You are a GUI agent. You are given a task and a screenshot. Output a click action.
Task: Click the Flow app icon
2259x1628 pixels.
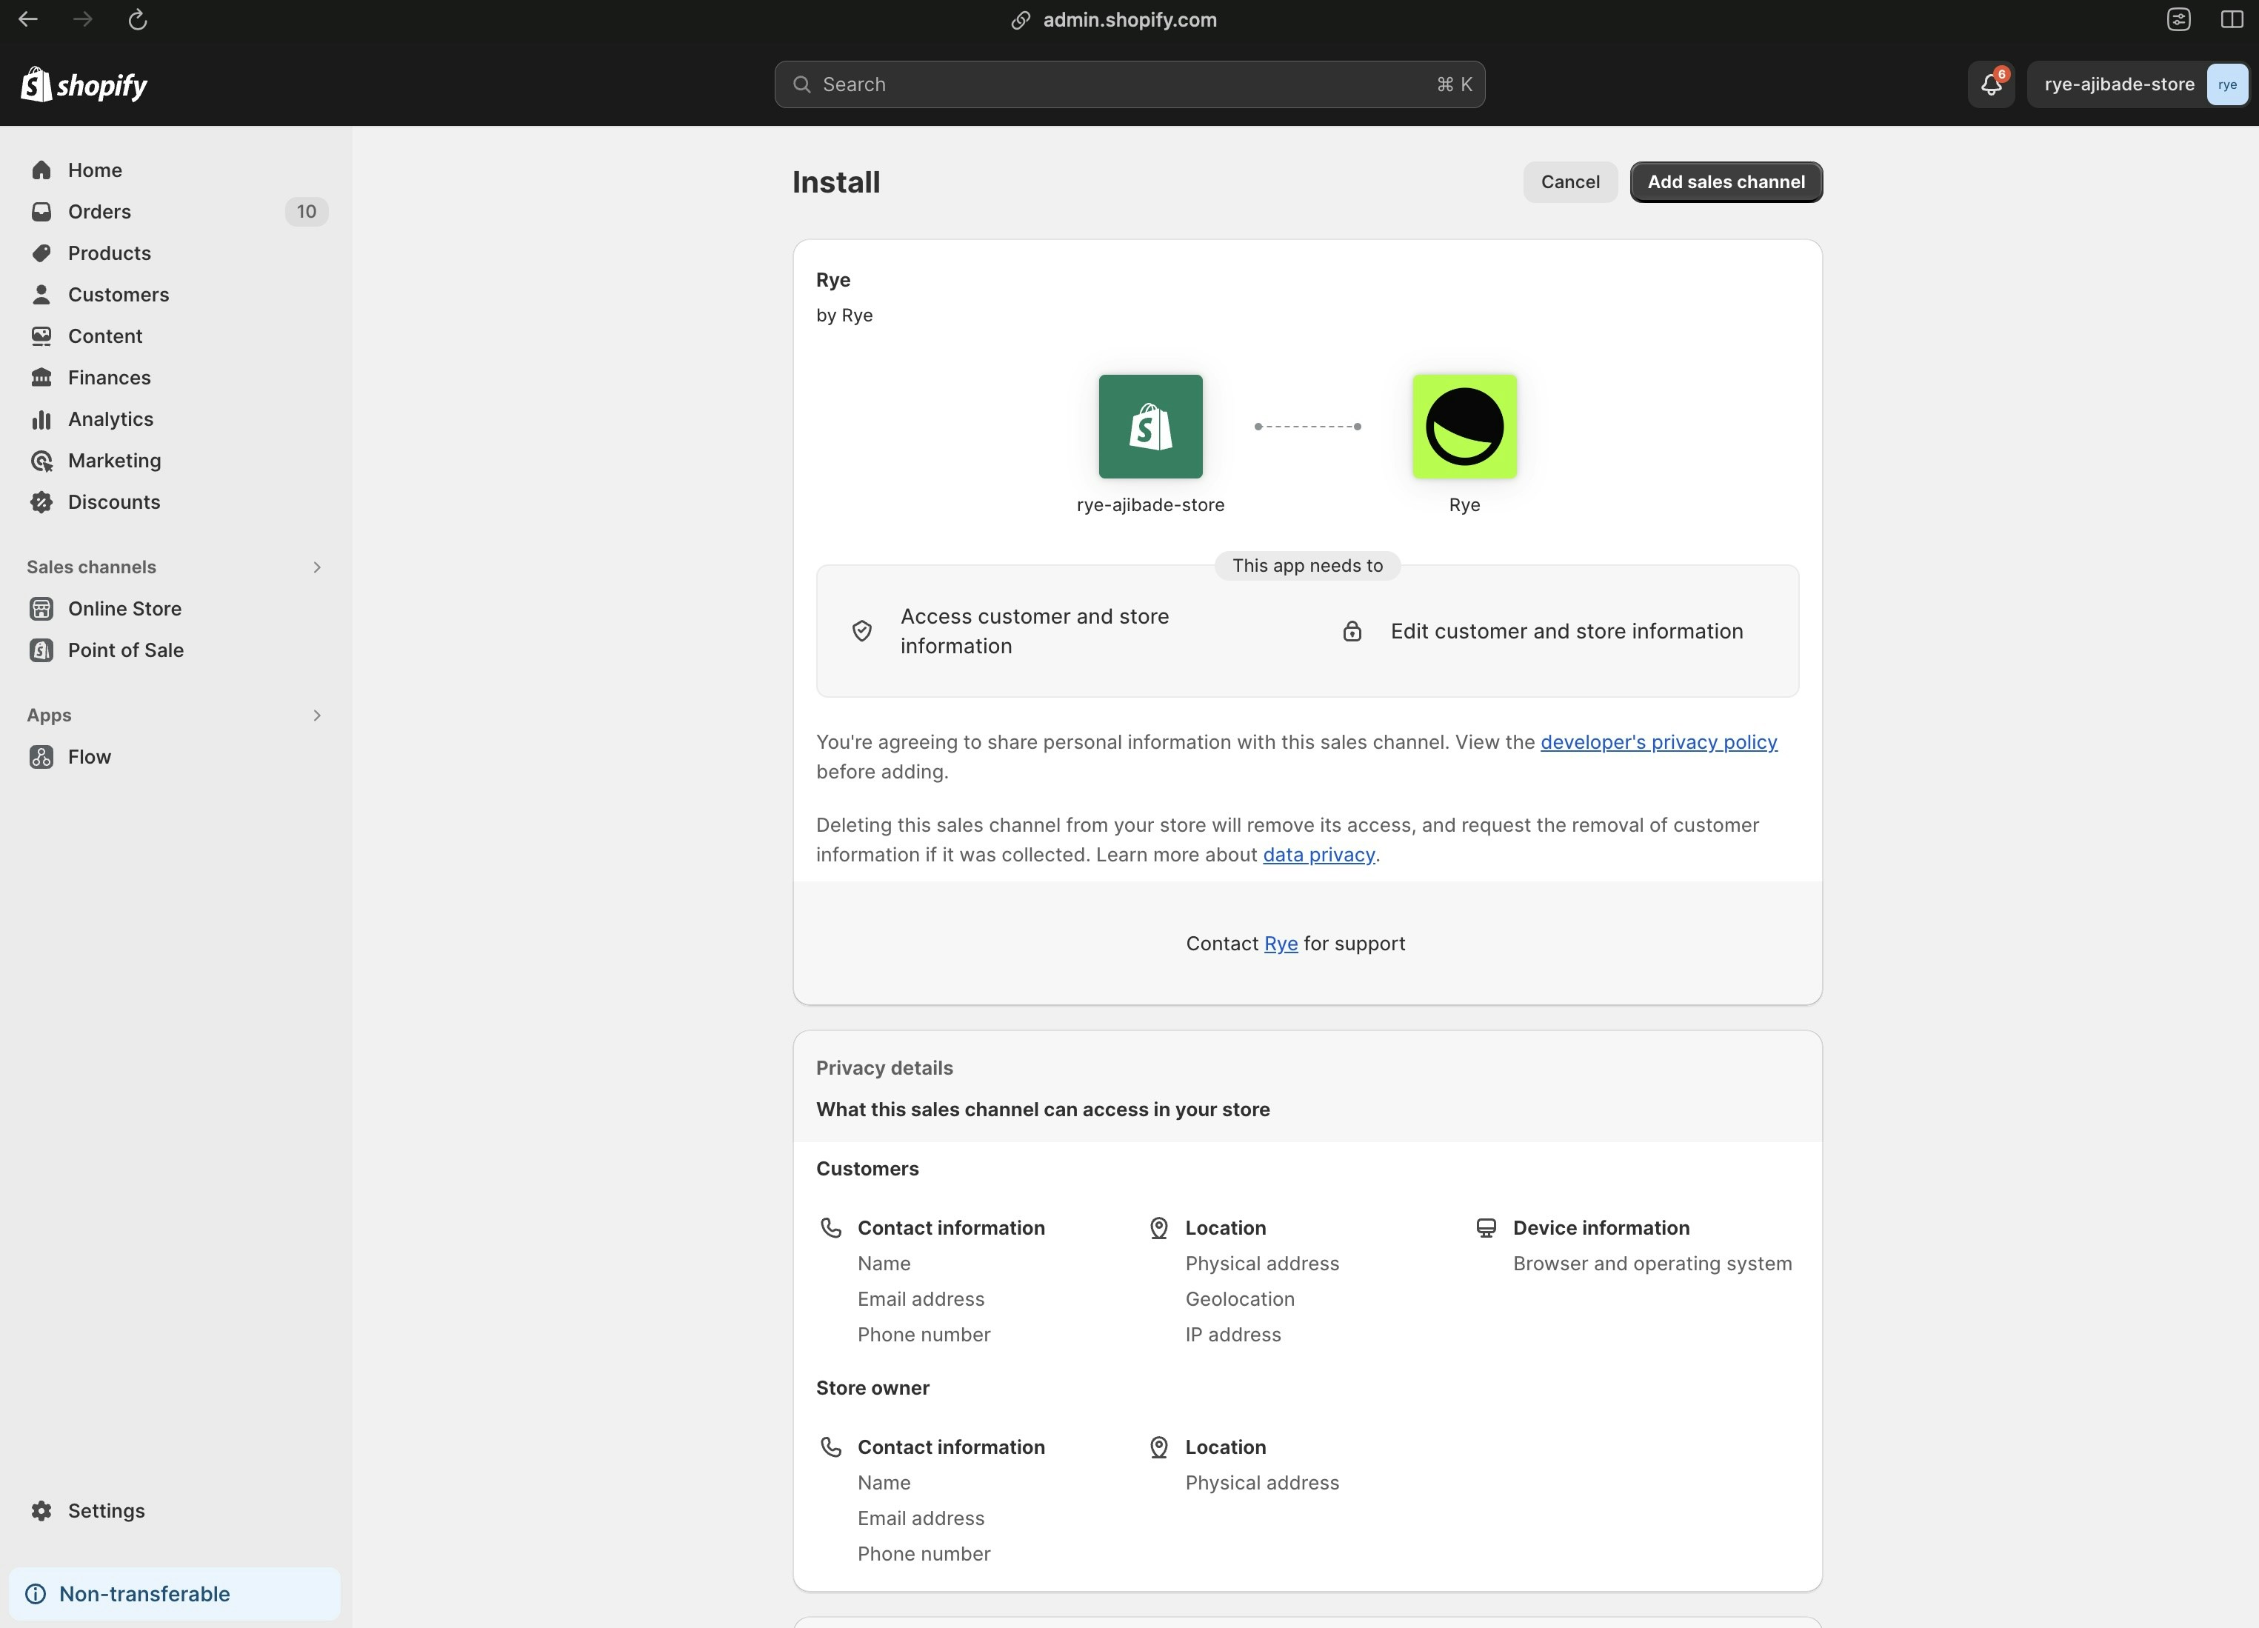41,757
